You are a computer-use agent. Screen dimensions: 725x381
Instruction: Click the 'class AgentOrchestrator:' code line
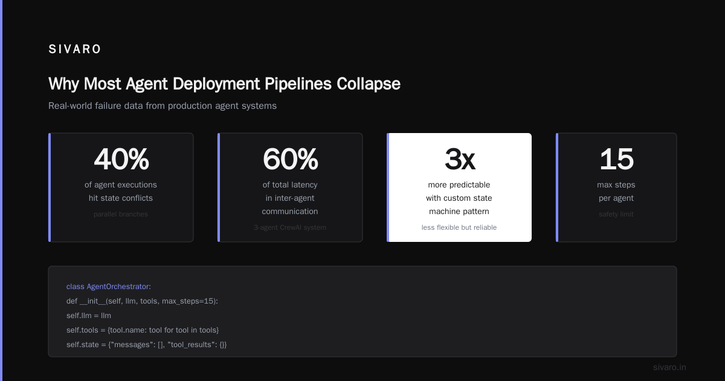(109, 287)
